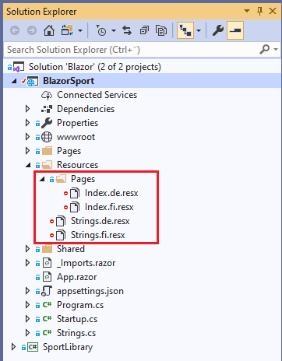Toggle file nesting button
This screenshot has width=282, height=361.
tap(185, 30)
